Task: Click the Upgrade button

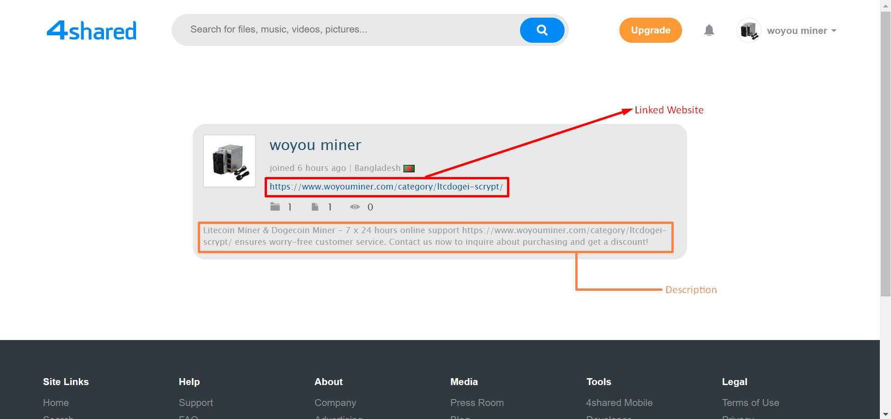Action: tap(650, 30)
